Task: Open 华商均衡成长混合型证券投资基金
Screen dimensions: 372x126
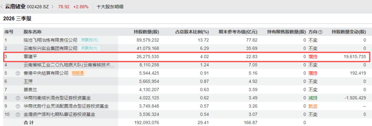Action: [57, 98]
